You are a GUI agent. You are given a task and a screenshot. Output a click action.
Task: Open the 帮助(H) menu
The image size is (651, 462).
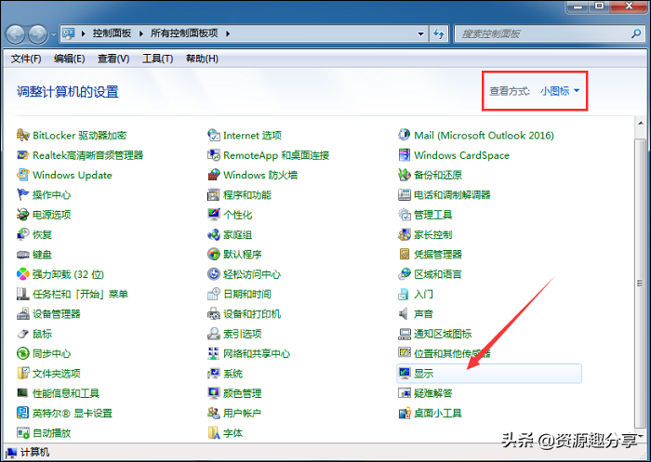tap(202, 59)
